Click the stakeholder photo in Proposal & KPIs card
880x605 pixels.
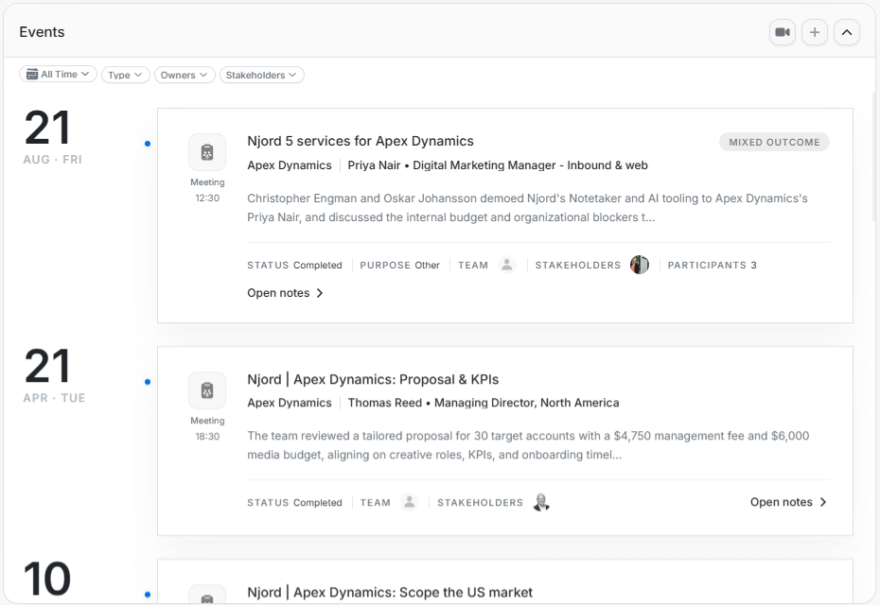click(541, 502)
